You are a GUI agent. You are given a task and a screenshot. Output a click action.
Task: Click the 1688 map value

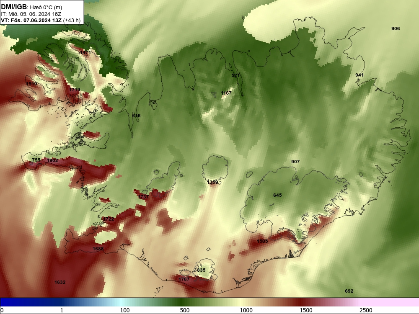pos(98,249)
